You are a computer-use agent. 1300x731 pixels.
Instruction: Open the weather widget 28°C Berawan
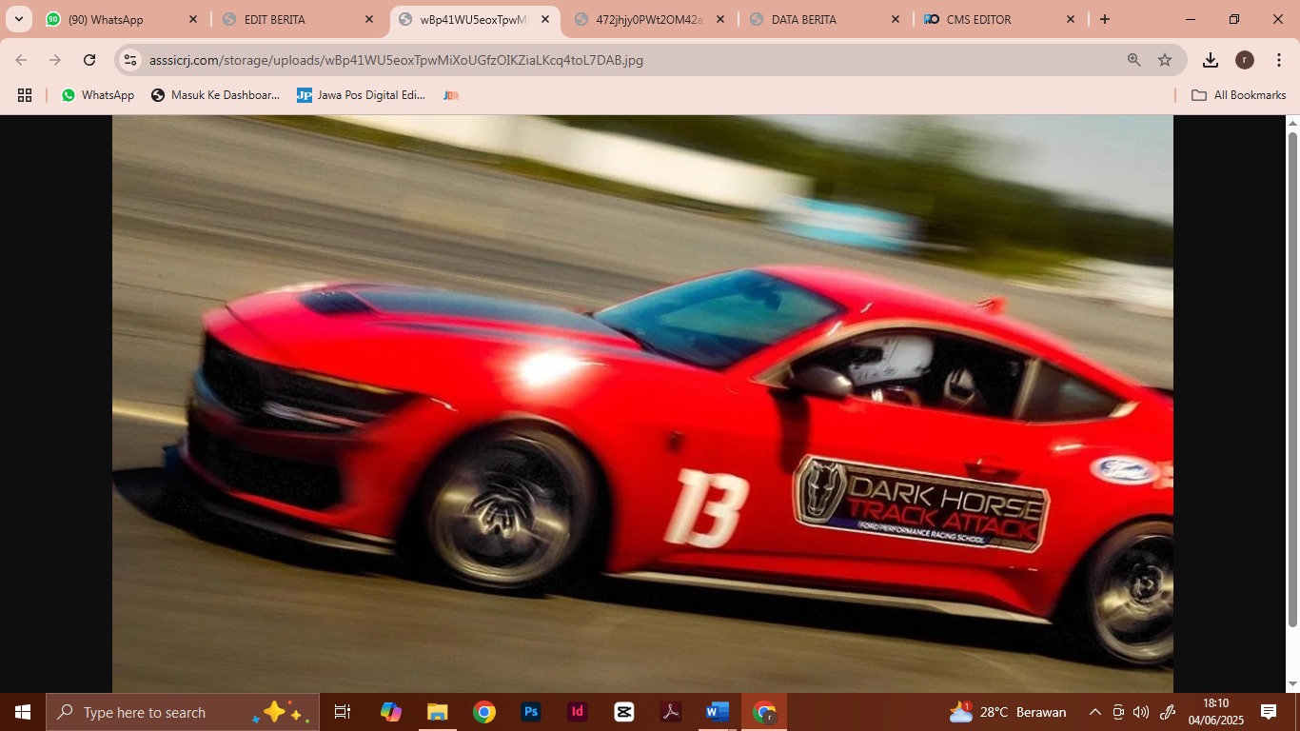point(1008,712)
